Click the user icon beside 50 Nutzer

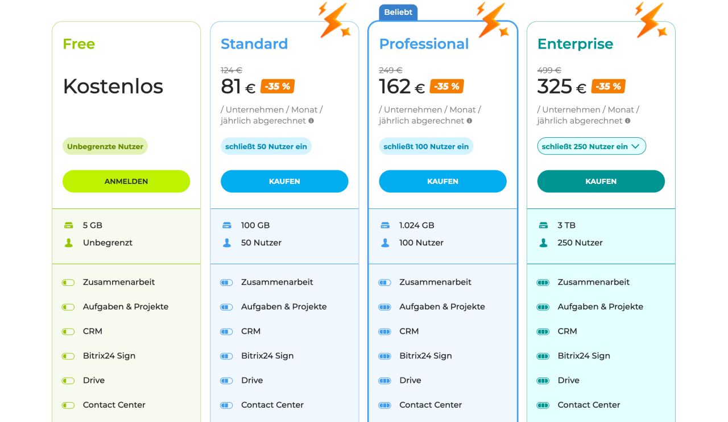click(x=227, y=243)
